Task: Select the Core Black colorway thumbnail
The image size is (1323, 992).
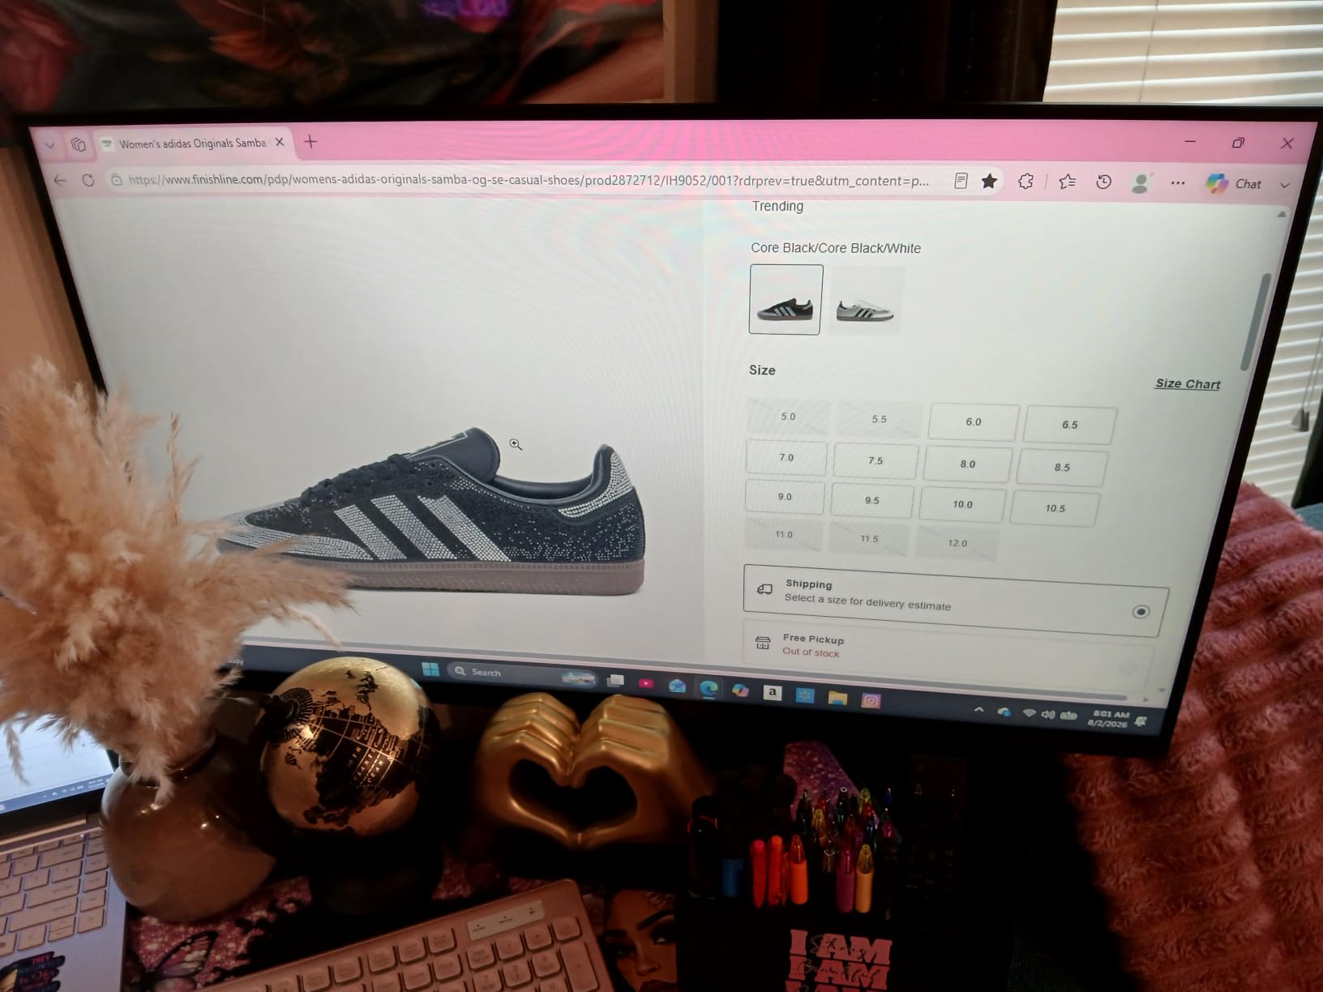Action: [x=785, y=299]
